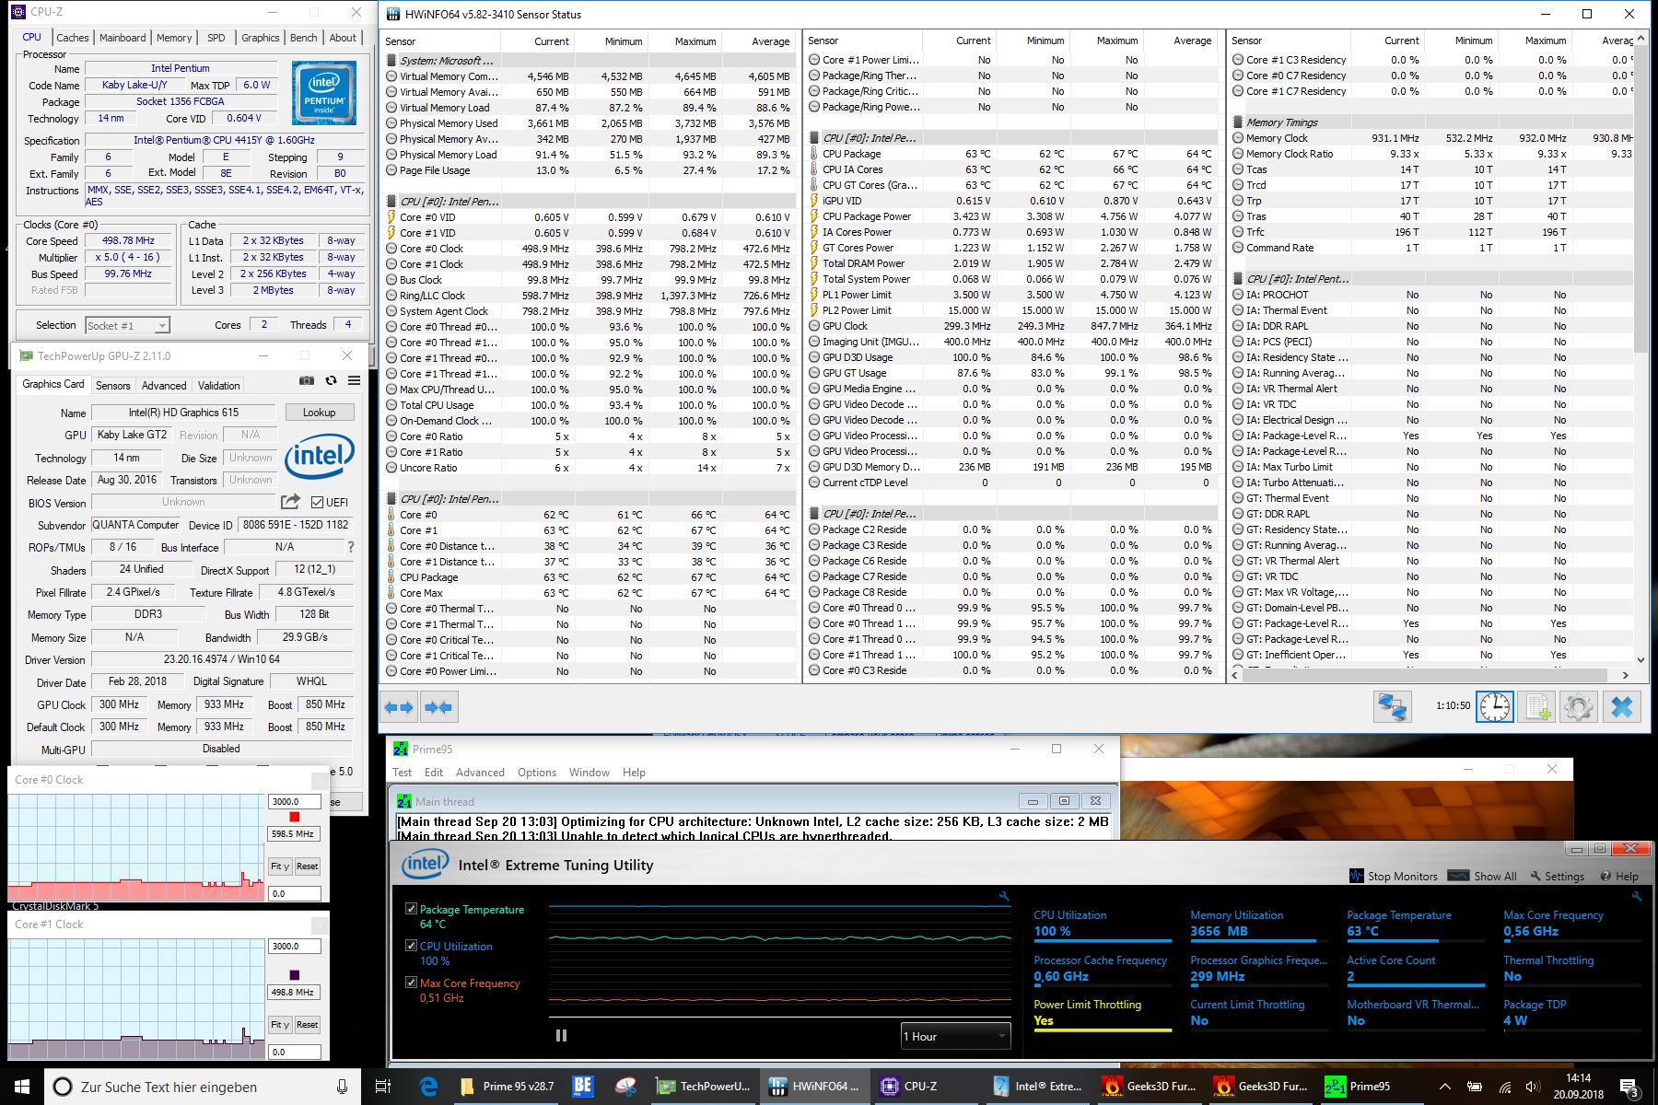Pause the Intel XTU graph
The width and height of the screenshot is (1658, 1105).
coord(561,1036)
